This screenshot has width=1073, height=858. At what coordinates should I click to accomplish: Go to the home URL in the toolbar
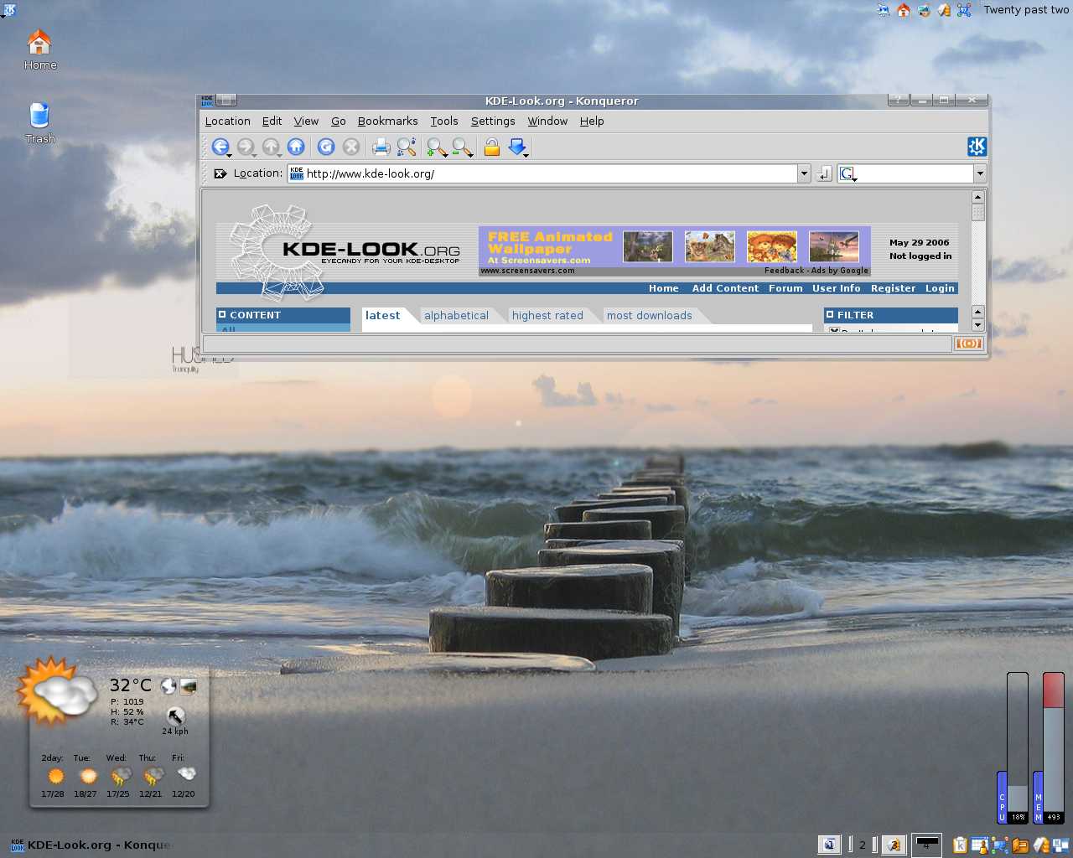tap(296, 147)
